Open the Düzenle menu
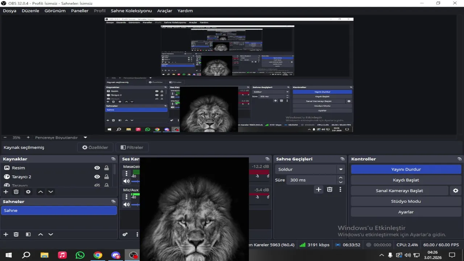The image size is (464, 261). coord(30,11)
